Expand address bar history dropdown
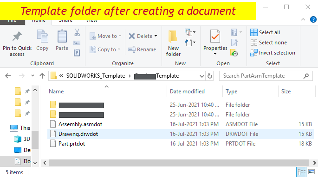318x177 pixels. (x=201, y=76)
